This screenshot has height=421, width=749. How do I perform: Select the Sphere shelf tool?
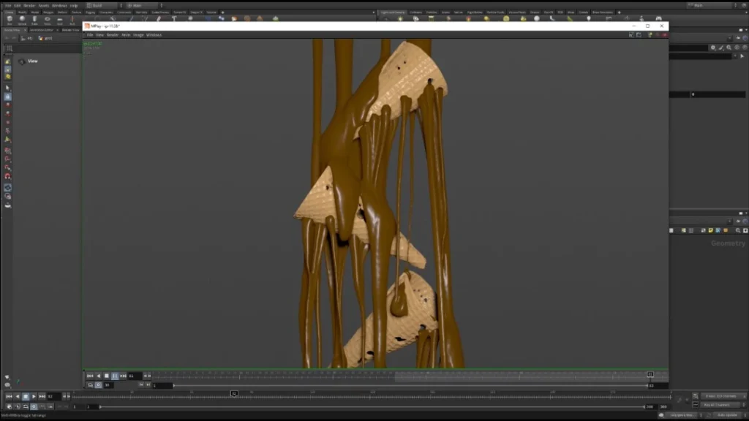[x=22, y=19]
